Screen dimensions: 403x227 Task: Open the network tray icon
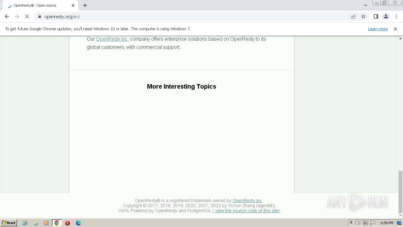pyautogui.click(x=366, y=223)
